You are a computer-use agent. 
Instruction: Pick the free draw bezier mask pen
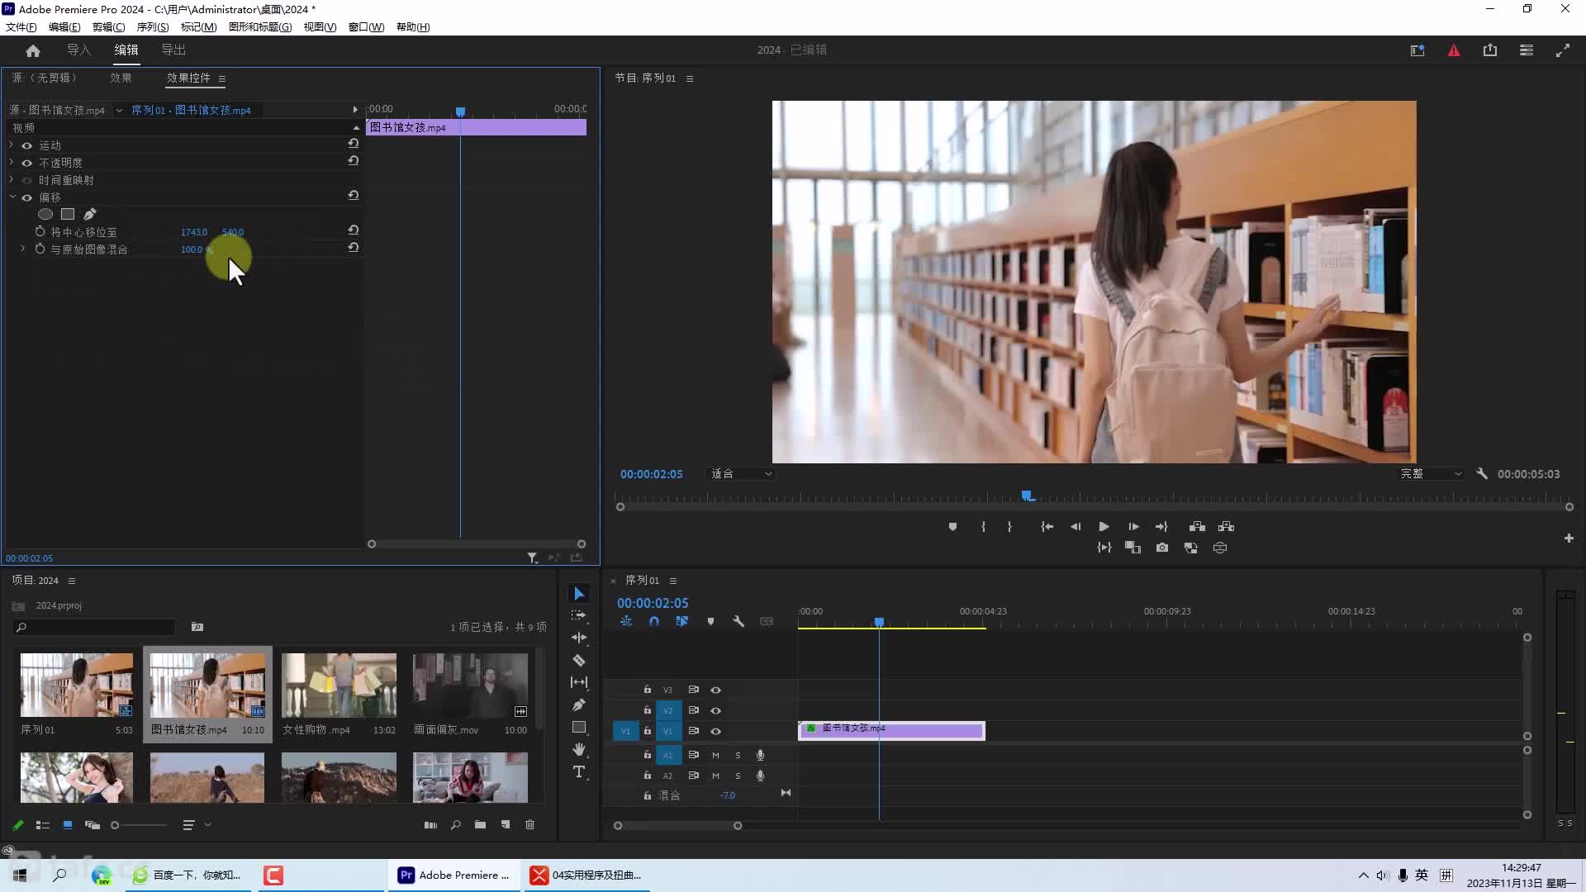click(x=90, y=214)
